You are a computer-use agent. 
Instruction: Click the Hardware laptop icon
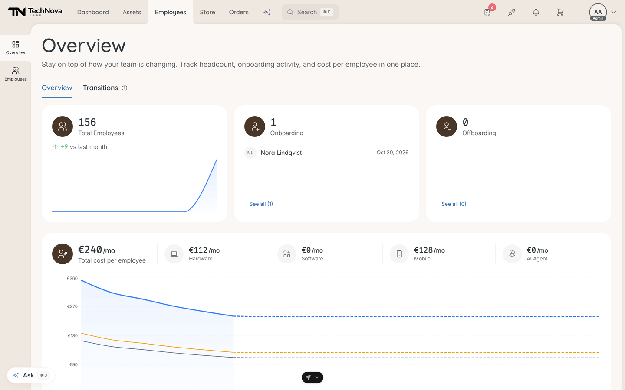[x=174, y=254]
